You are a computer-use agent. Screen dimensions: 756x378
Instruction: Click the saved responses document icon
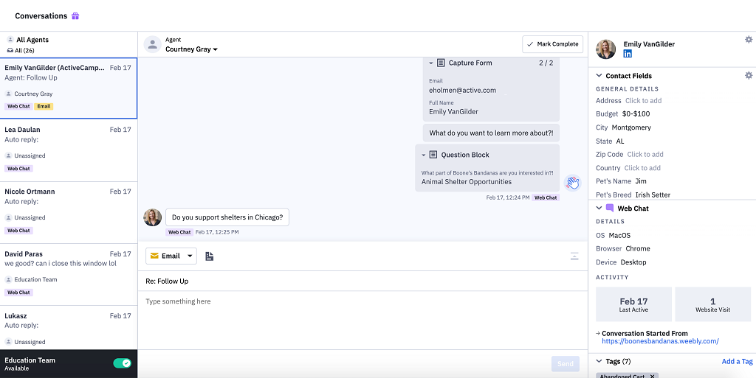pos(210,256)
